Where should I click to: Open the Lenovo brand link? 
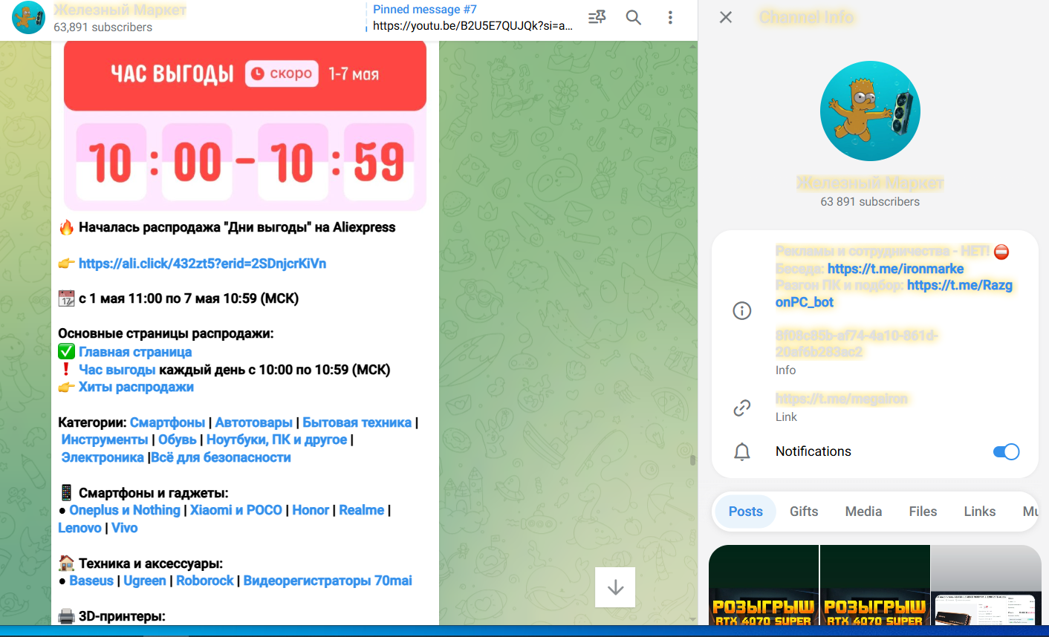point(79,528)
